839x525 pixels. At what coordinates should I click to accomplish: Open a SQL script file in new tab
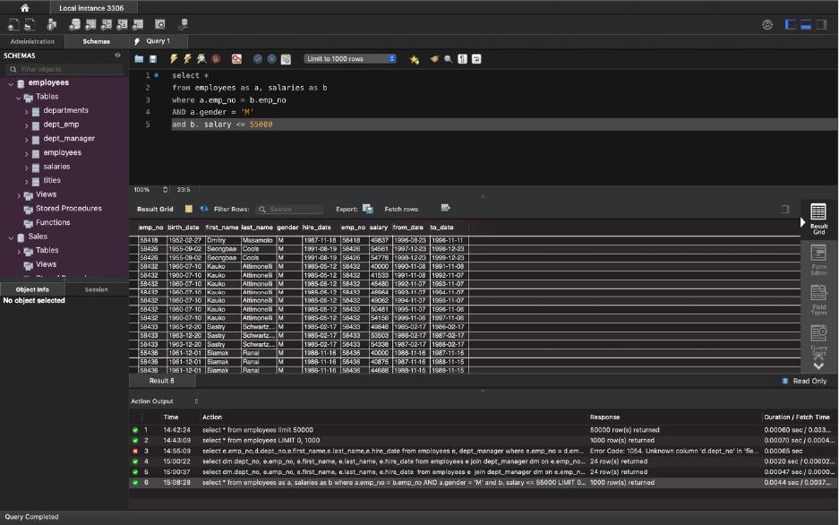coord(30,24)
